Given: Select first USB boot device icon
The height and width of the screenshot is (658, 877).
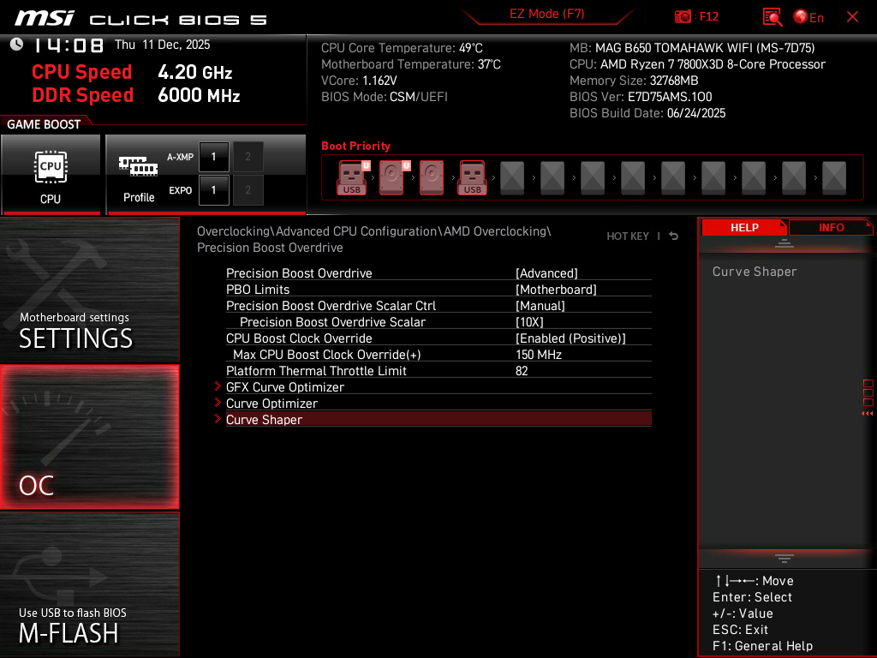Looking at the screenshot, I should click(353, 177).
